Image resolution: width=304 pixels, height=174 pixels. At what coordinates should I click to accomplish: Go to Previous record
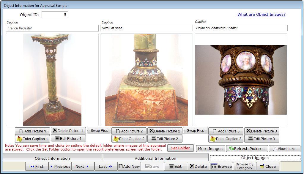[60, 166]
